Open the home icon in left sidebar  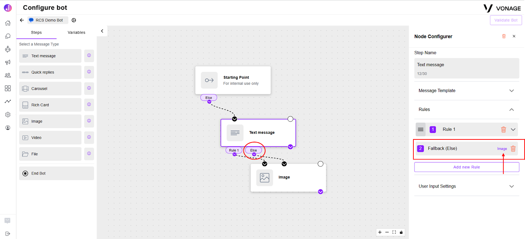[x=8, y=23]
